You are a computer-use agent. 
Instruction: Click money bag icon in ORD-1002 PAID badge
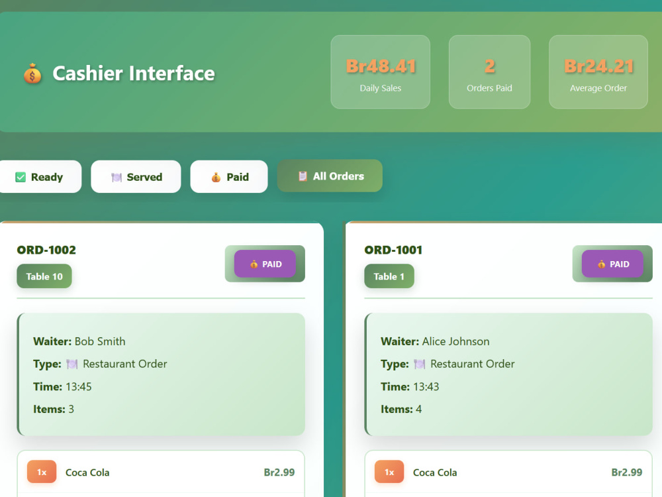[254, 264]
